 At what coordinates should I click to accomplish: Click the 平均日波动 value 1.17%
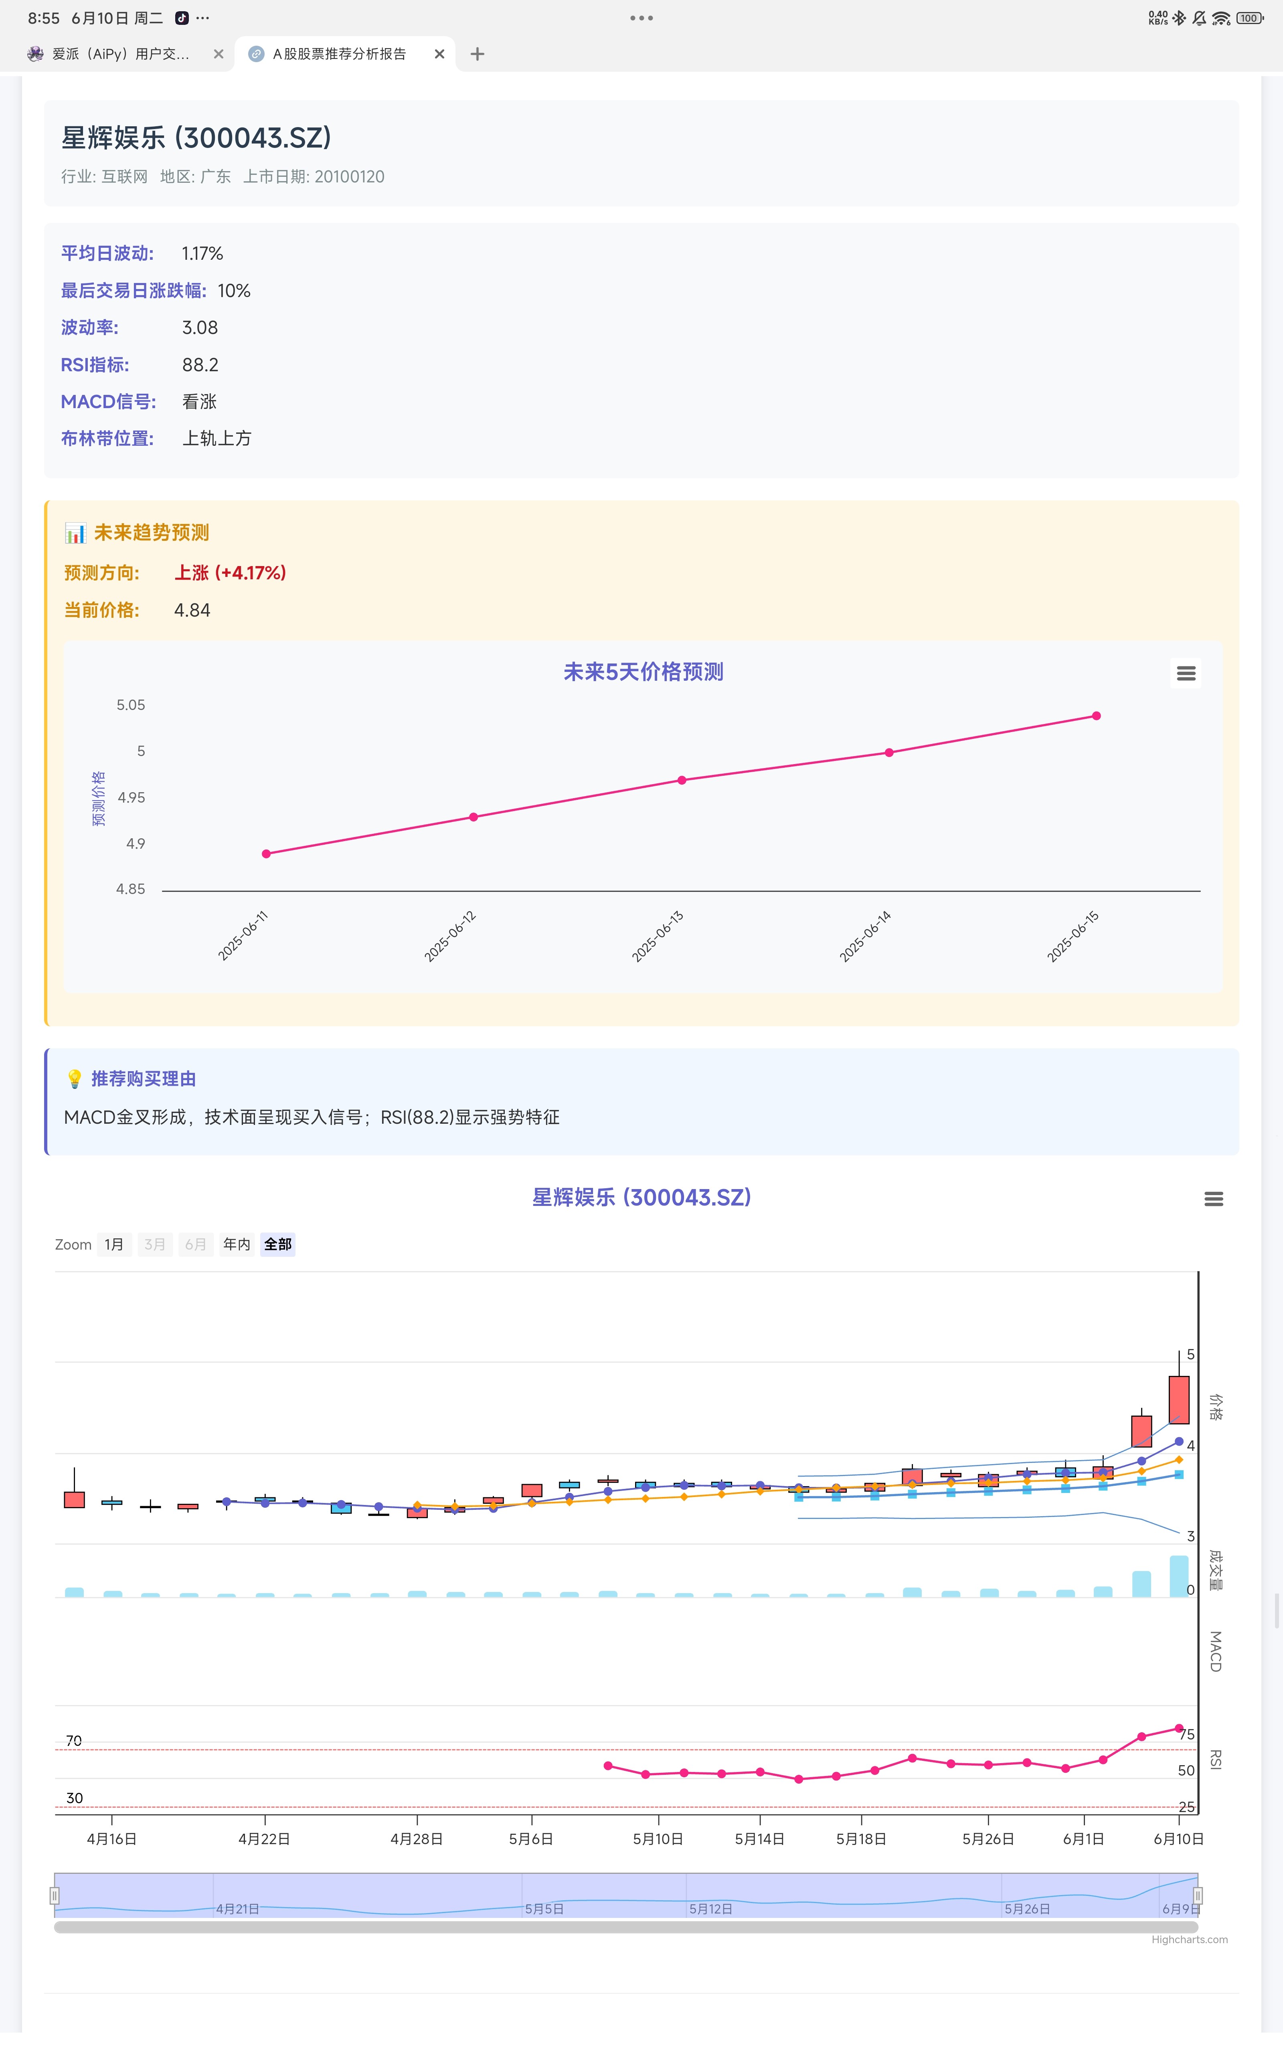(x=202, y=254)
